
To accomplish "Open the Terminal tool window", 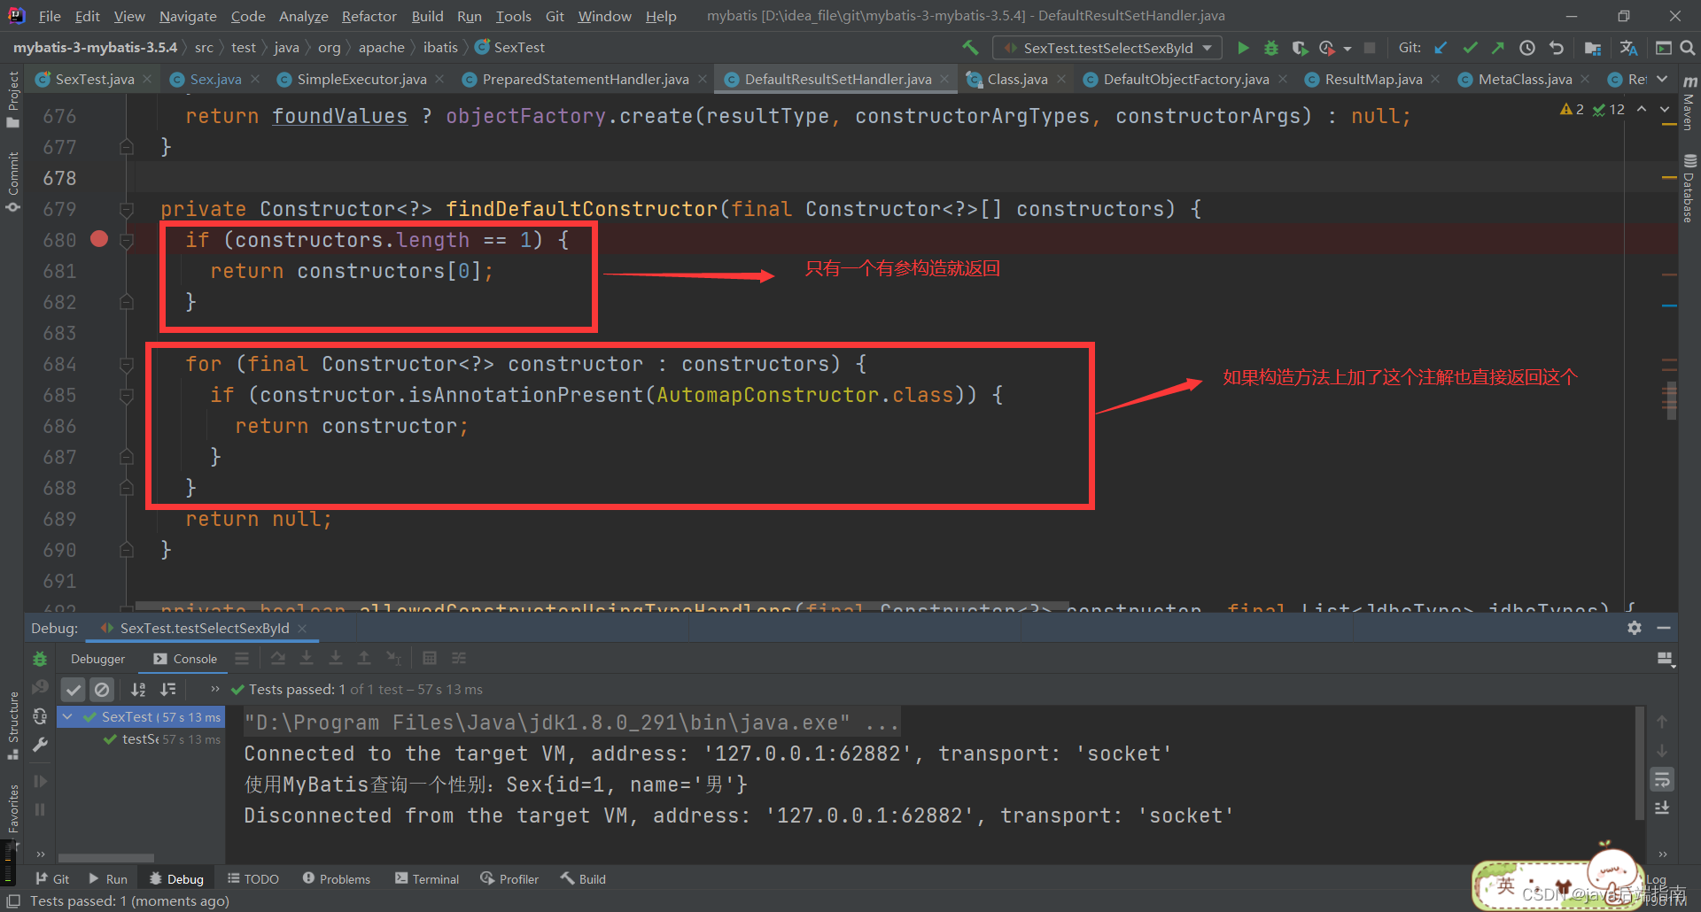I will (x=427, y=879).
